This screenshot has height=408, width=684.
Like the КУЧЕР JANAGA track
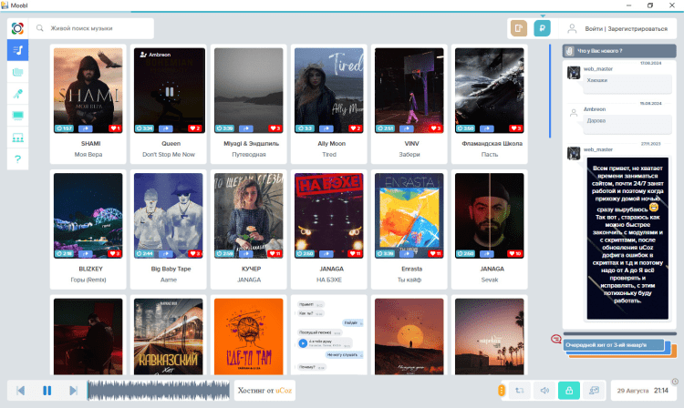275,254
